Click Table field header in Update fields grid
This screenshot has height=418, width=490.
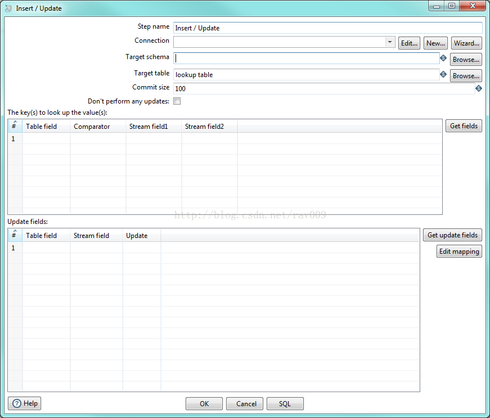point(46,235)
